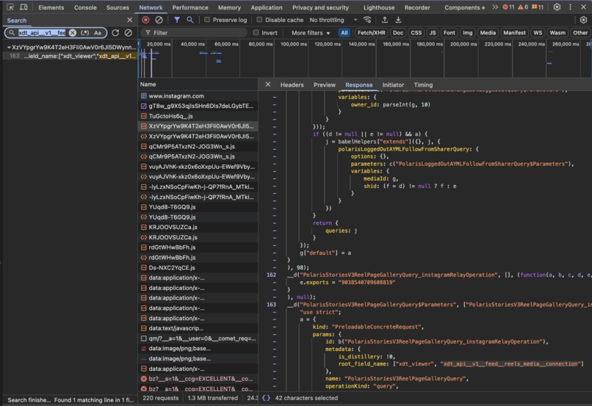Screen dimensions: 592x406
Task: Switch to the Console tab
Action: (x=85, y=7)
